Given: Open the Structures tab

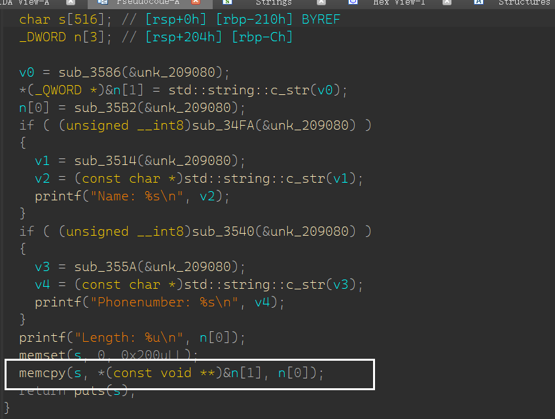Looking at the screenshot, I should (524, 3).
